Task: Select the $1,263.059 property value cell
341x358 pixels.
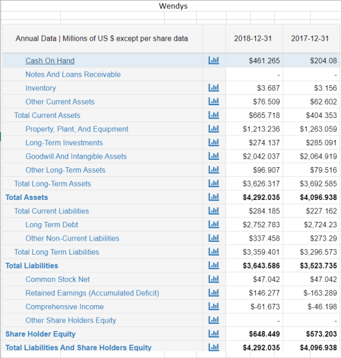Action: [x=312, y=129]
